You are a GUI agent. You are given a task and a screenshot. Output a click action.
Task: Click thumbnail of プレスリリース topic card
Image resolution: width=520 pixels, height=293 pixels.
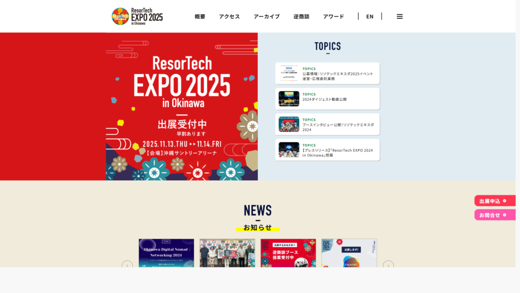[x=289, y=150]
